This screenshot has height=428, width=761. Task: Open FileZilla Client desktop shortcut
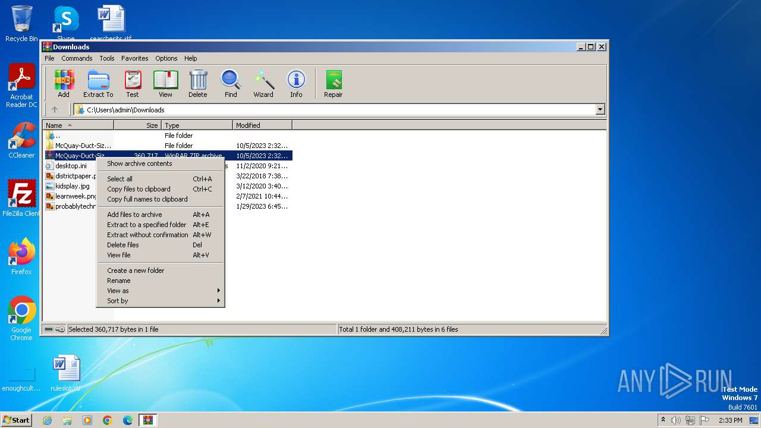pos(21,198)
